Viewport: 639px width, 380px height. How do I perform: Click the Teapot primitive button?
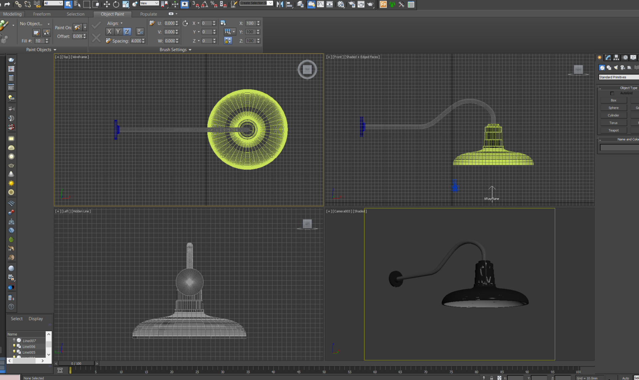(613, 130)
